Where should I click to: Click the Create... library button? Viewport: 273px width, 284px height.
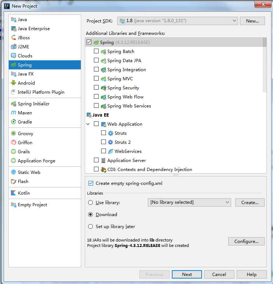point(250,203)
